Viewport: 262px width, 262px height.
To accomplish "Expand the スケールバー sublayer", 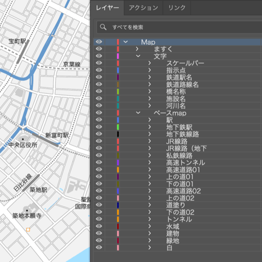I will 150,63.
